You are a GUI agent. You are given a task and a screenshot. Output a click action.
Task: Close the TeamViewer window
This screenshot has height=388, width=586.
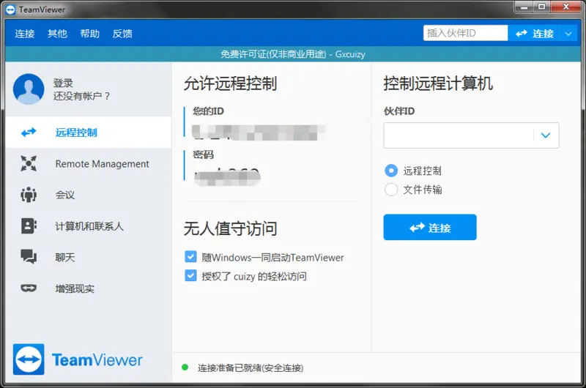[566, 7]
